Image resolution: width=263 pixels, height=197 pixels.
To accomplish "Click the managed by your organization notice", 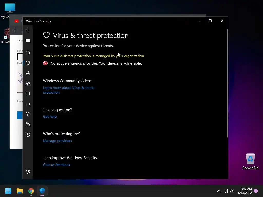I will click(x=94, y=56).
